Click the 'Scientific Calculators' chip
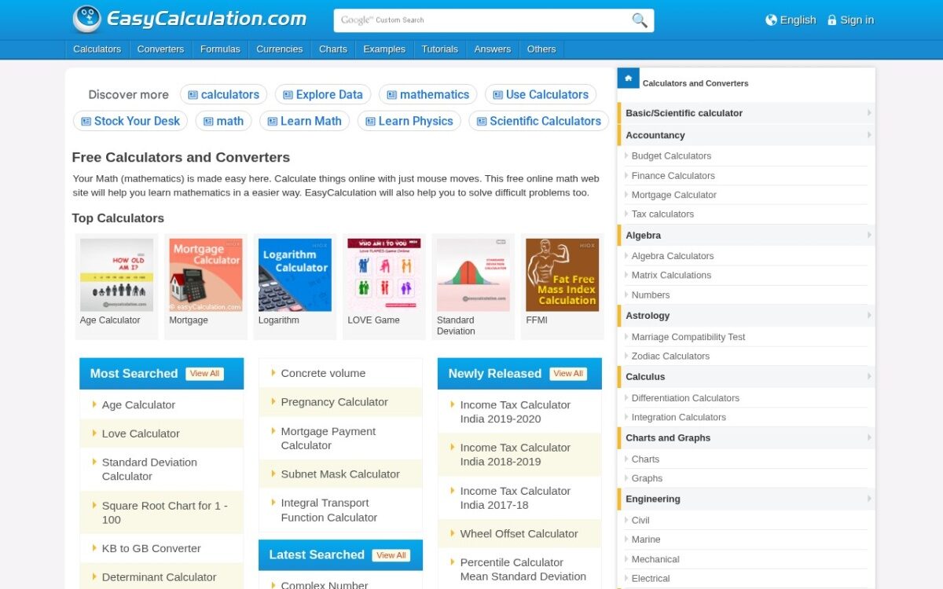The height and width of the screenshot is (589, 943). click(x=538, y=122)
